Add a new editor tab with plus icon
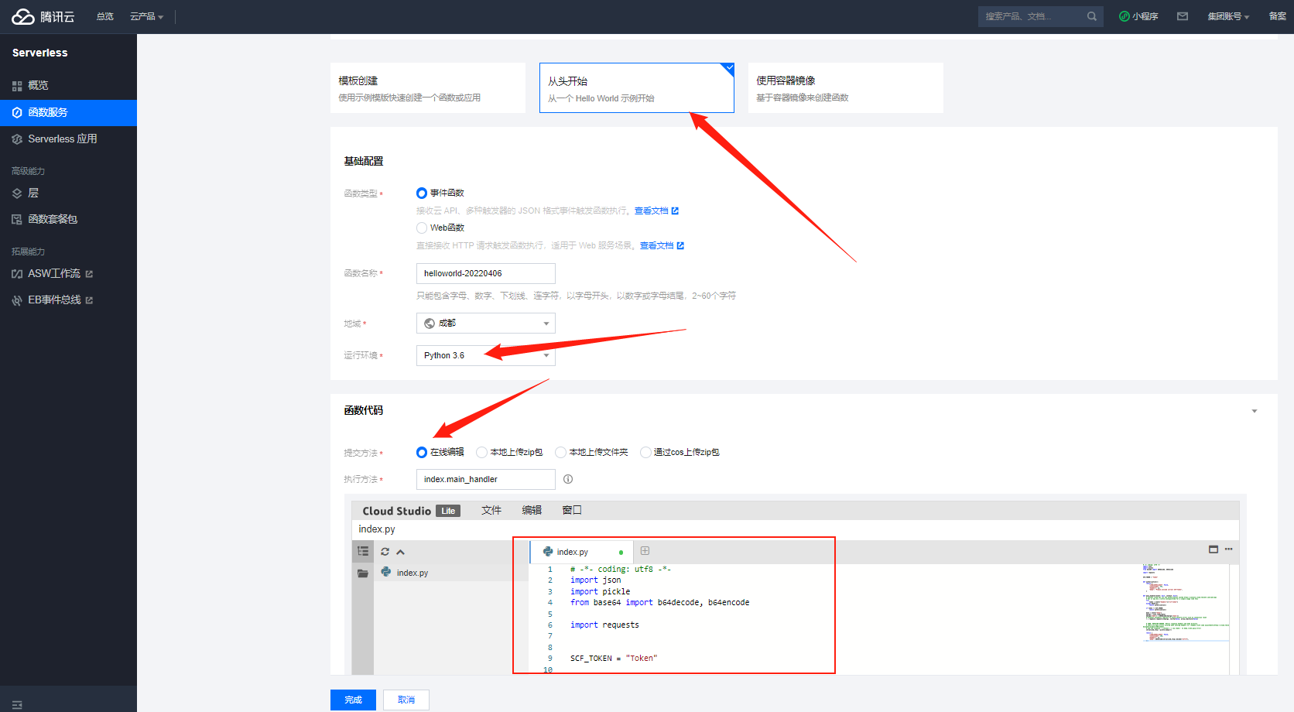1294x712 pixels. pyautogui.click(x=645, y=551)
